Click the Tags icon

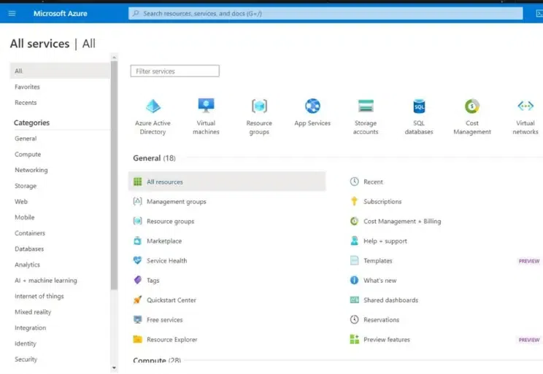coord(137,280)
